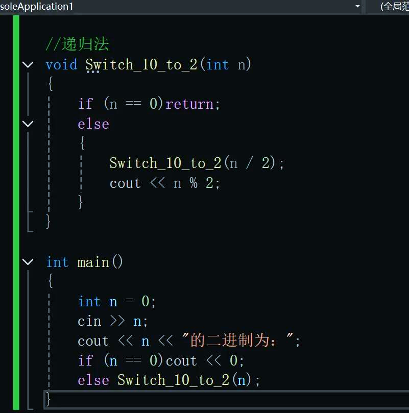The image size is (409, 413).
Task: Click the void keyword in function declaration
Action: [62, 64]
